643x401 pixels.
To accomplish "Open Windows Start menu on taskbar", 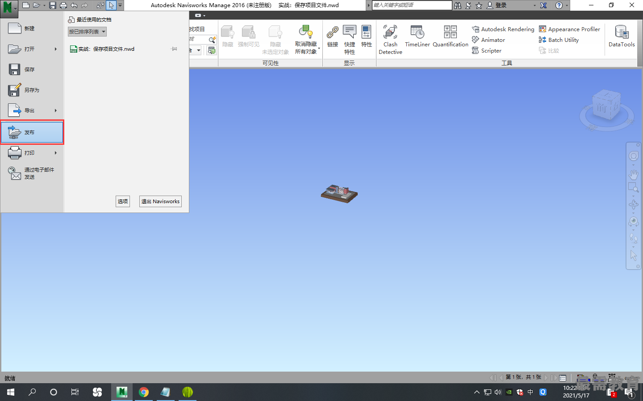I will [11, 392].
